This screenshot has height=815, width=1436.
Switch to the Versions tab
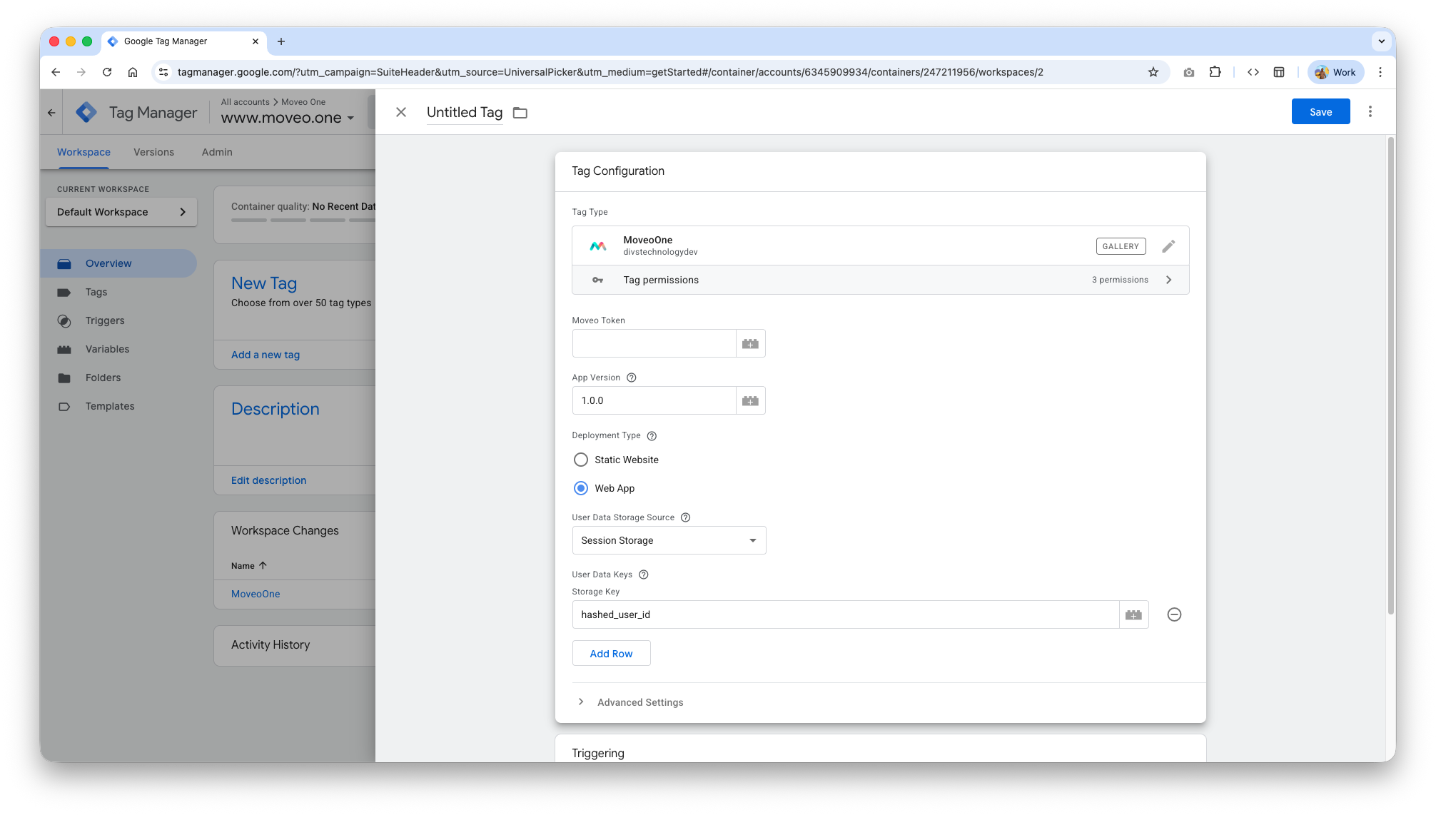click(x=153, y=152)
